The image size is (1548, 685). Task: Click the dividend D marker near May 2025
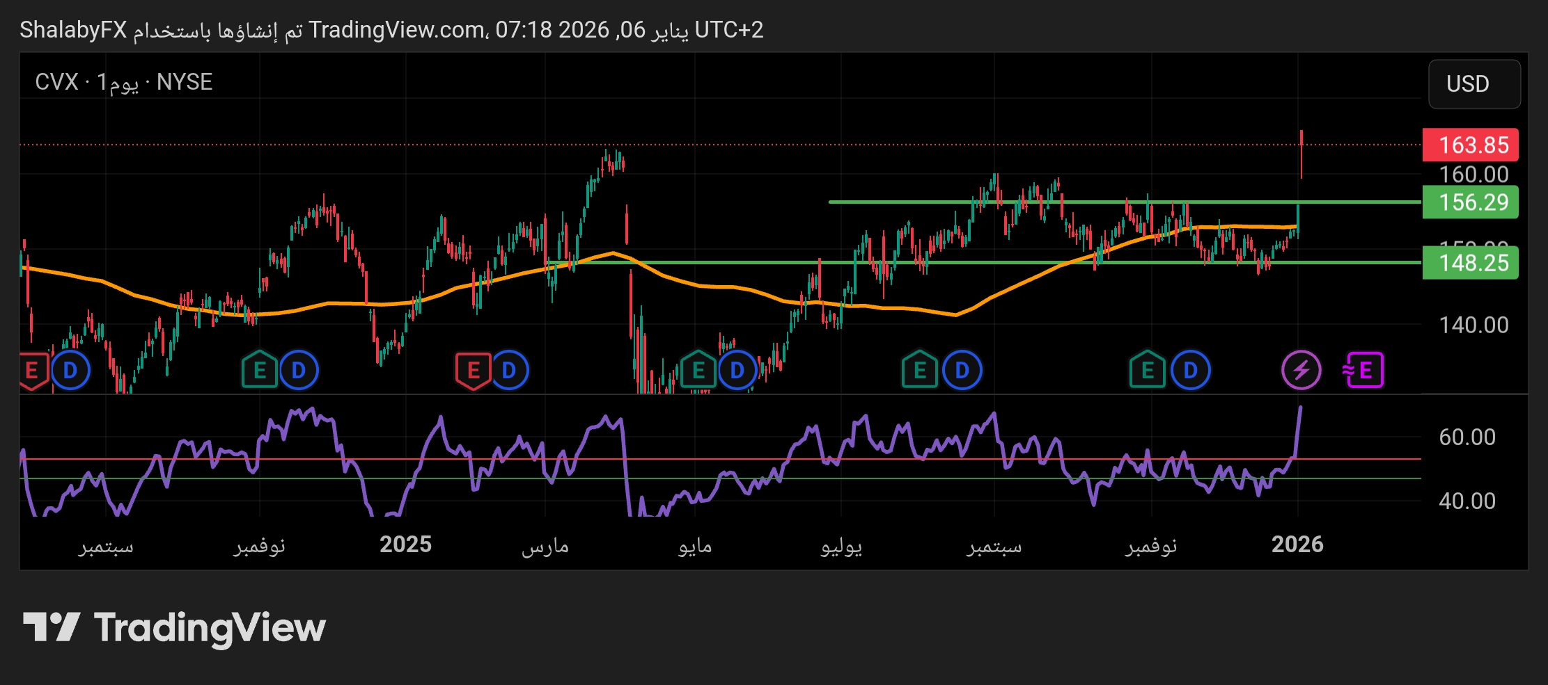(x=737, y=370)
